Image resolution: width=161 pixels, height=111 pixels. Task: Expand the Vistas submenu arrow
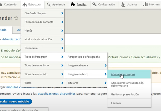click(x=62, y=83)
